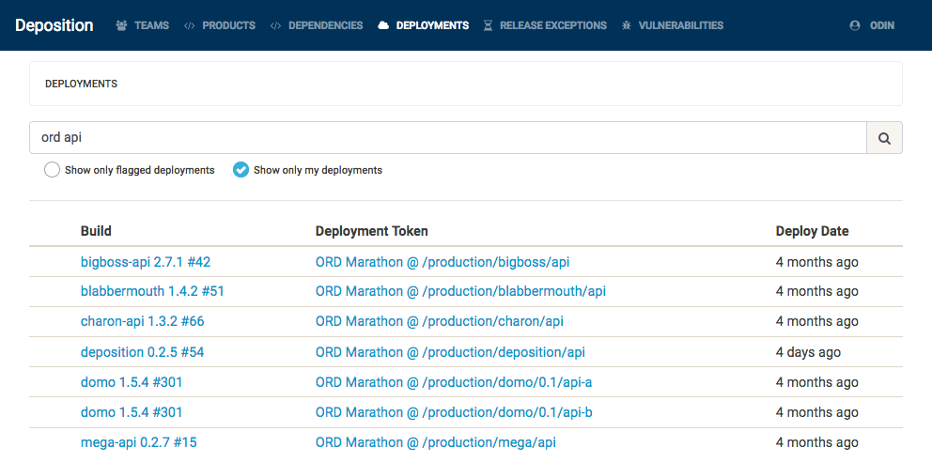Open domo 1.5.4 #301 for api-a
The height and width of the screenshot is (463, 932).
pos(132,382)
